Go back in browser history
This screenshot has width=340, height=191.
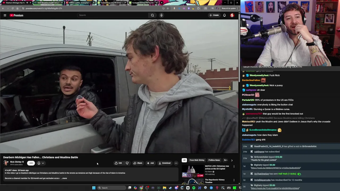[x=3, y=8]
